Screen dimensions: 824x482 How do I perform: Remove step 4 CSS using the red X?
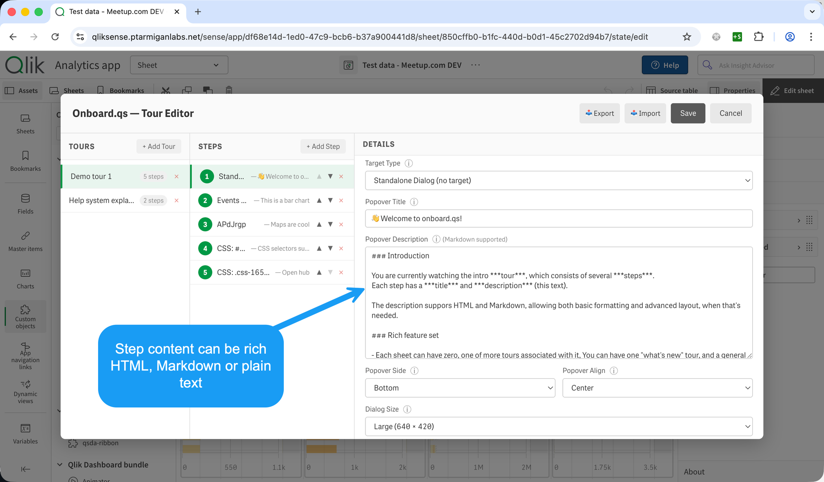click(x=341, y=249)
